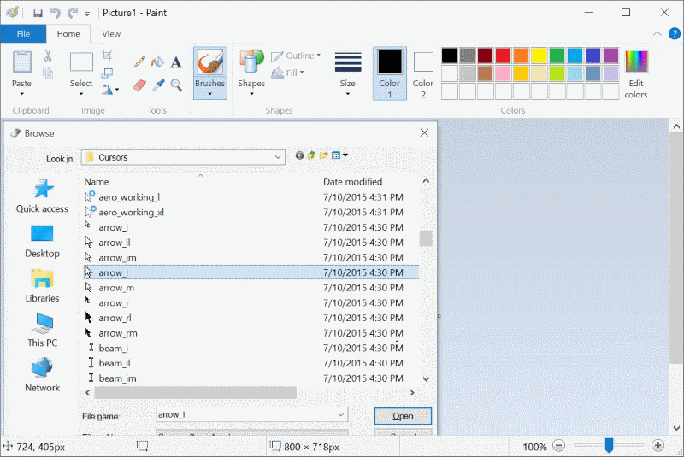Select the beam_il cursor file
684x457 pixels.
point(251,363)
